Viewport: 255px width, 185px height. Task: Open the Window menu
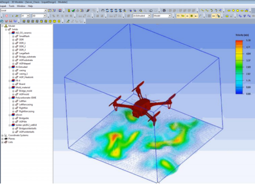click(21, 6)
